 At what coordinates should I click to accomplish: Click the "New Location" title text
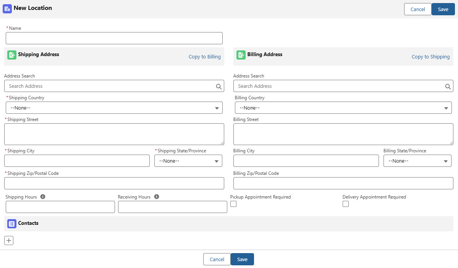tap(33, 8)
